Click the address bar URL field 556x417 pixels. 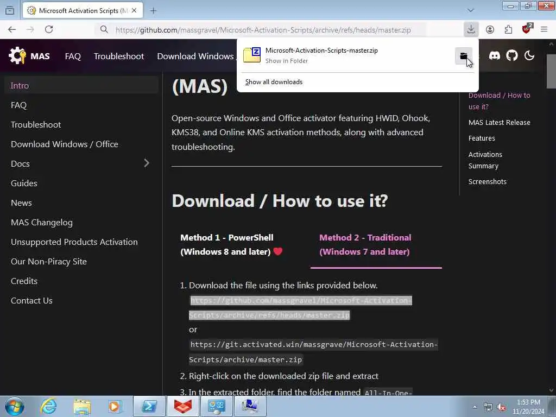point(263,30)
